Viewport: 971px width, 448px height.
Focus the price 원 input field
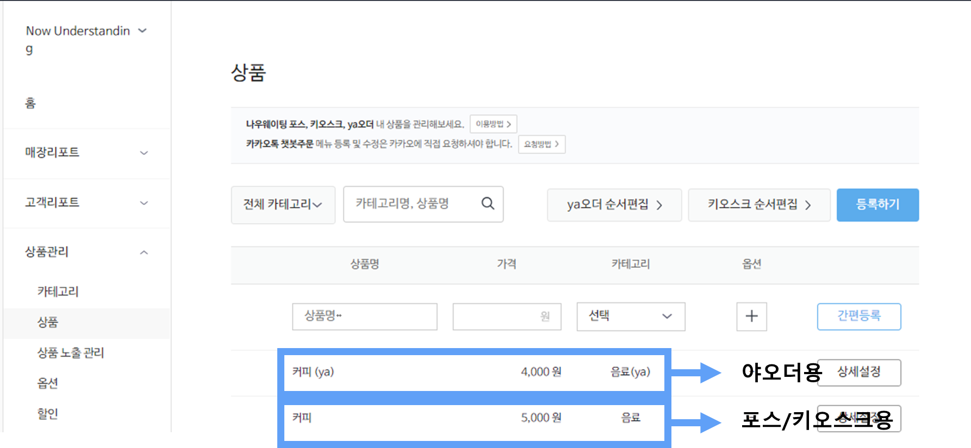(x=507, y=317)
